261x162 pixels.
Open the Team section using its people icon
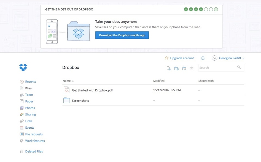pyautogui.click(x=22, y=95)
